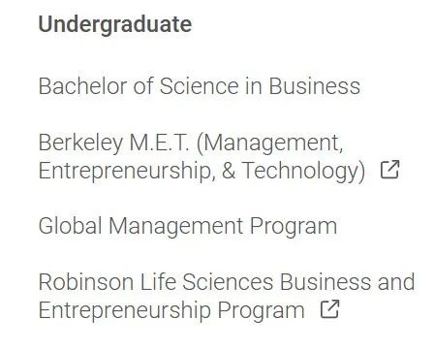The height and width of the screenshot is (351, 434).
Task: Click the text Entrepreneurship, & Technology)
Action: (x=201, y=171)
